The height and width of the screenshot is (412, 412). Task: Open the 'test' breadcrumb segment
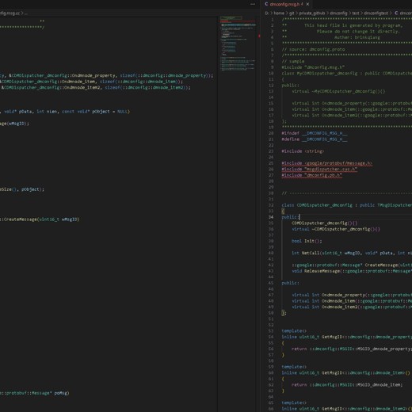point(356,13)
